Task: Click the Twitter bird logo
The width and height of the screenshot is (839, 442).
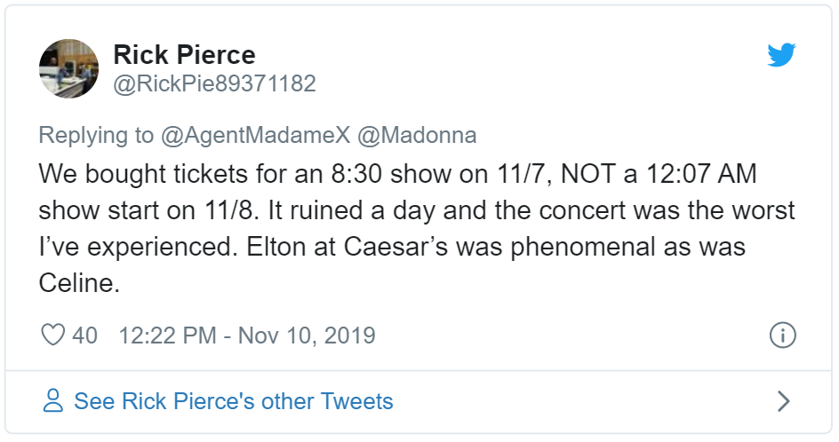Action: click(781, 56)
